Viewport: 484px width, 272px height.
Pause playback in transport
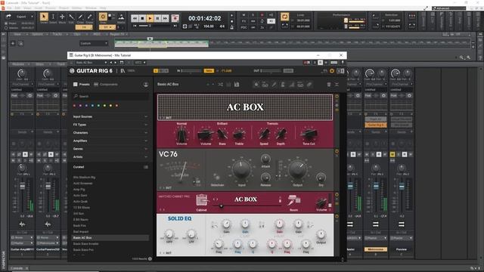(157, 18)
